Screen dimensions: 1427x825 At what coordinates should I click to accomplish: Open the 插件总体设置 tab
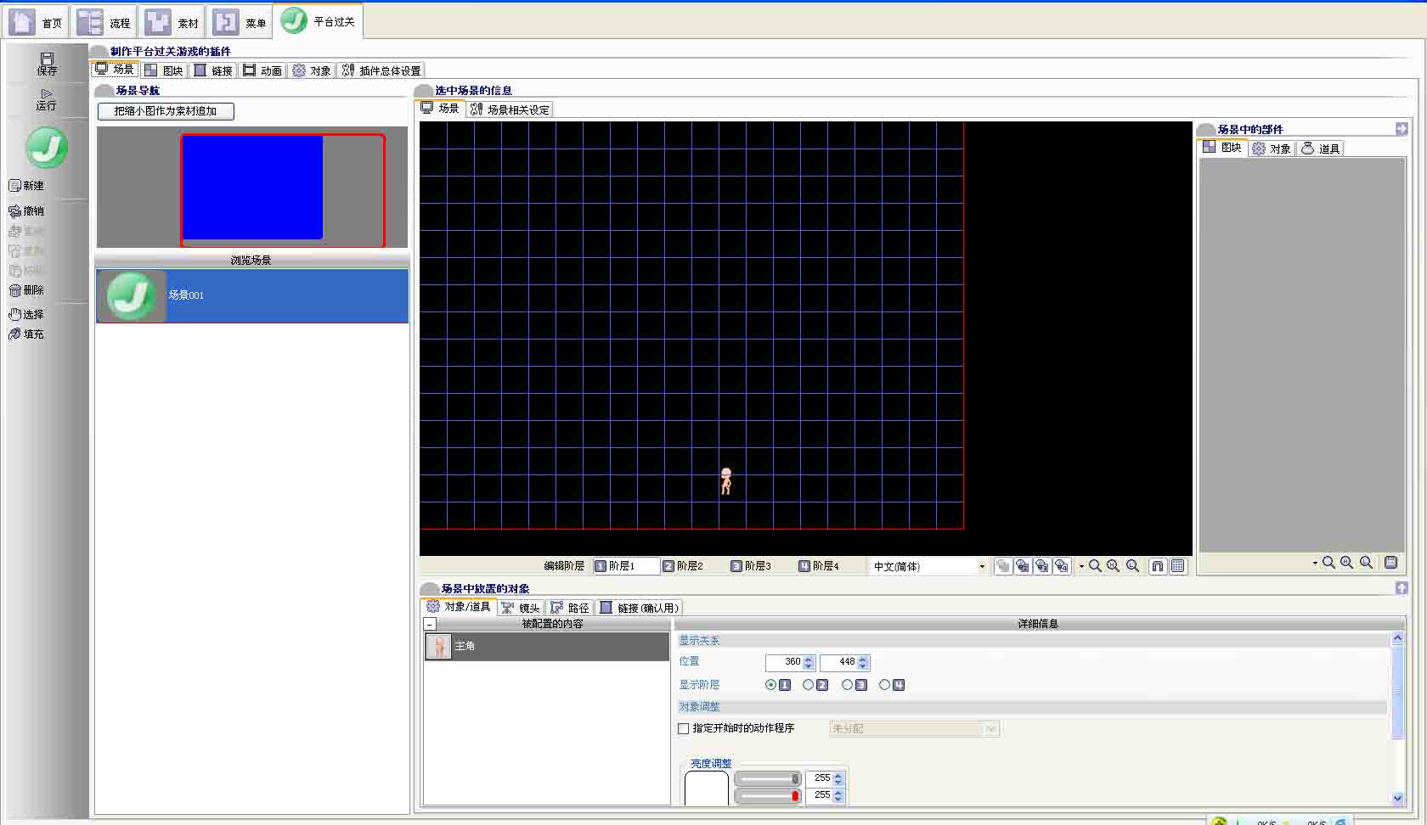pos(381,70)
